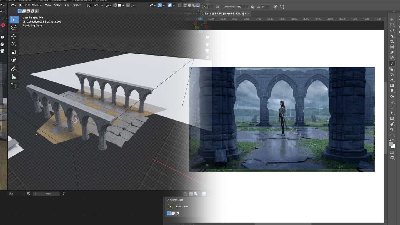Enable Blender select mode Set New Selection
Image resolution: width=400 pixels, height=225 pixels.
click(20, 11)
